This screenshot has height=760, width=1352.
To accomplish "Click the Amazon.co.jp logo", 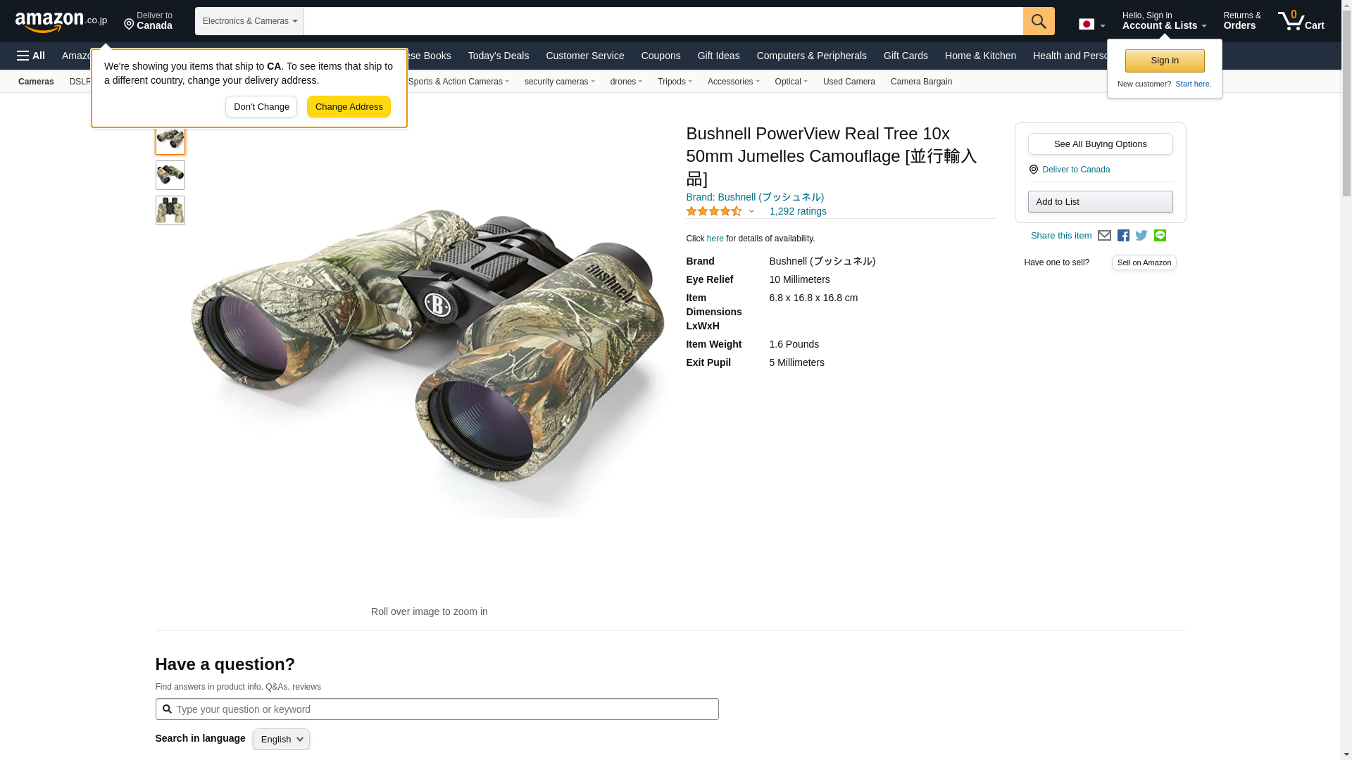I will coord(61,21).
